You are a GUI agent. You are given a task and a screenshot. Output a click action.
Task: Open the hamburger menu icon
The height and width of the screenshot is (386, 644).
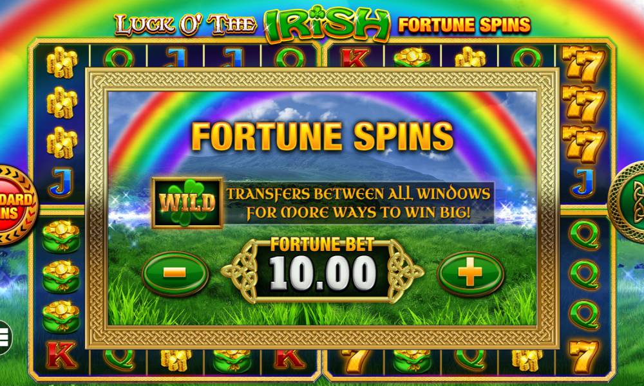(5, 338)
